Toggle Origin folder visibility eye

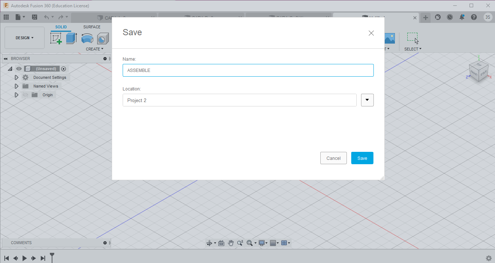tap(25, 95)
